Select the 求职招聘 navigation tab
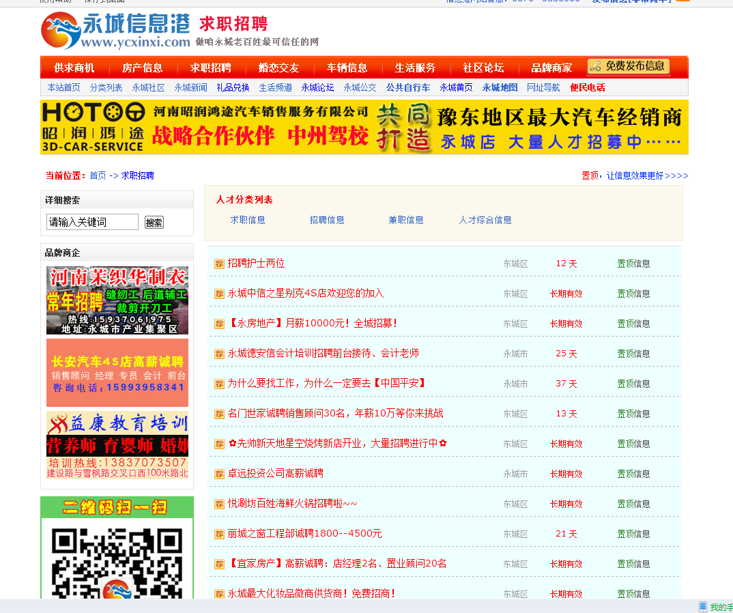Image resolution: width=733 pixels, height=613 pixels. (x=211, y=68)
